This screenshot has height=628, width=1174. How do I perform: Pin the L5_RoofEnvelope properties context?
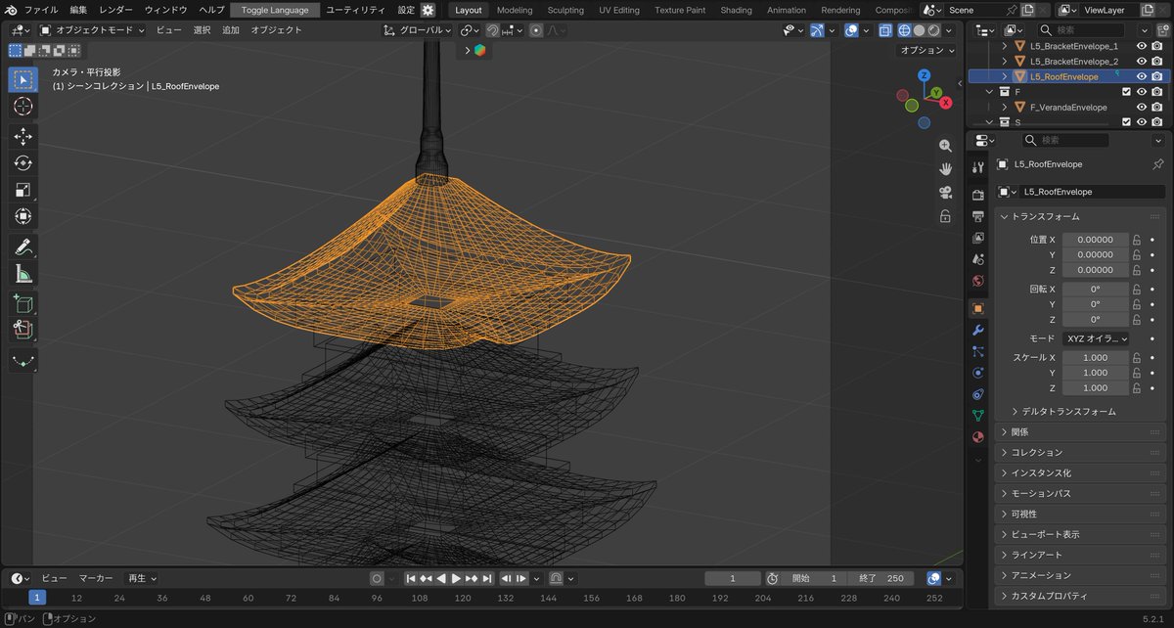coord(1158,164)
